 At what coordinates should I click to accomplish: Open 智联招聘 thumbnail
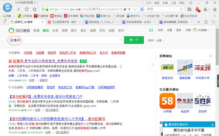click(x=185, y=67)
